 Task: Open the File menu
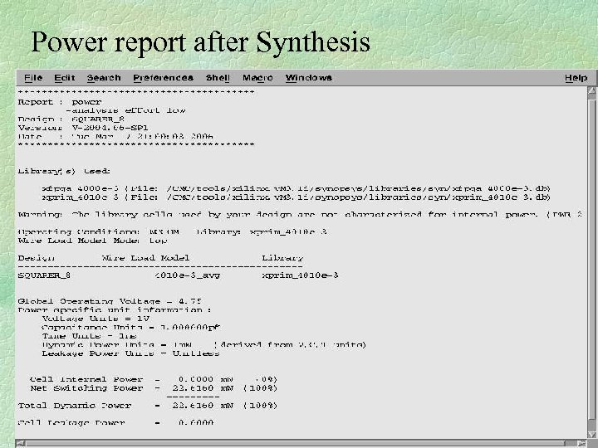point(33,78)
